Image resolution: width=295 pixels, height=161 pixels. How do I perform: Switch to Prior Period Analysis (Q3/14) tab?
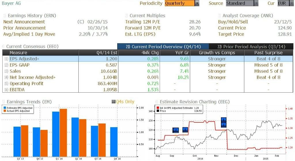tap(251, 46)
